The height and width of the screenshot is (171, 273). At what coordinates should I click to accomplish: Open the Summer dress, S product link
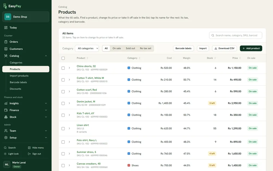tap(86, 152)
